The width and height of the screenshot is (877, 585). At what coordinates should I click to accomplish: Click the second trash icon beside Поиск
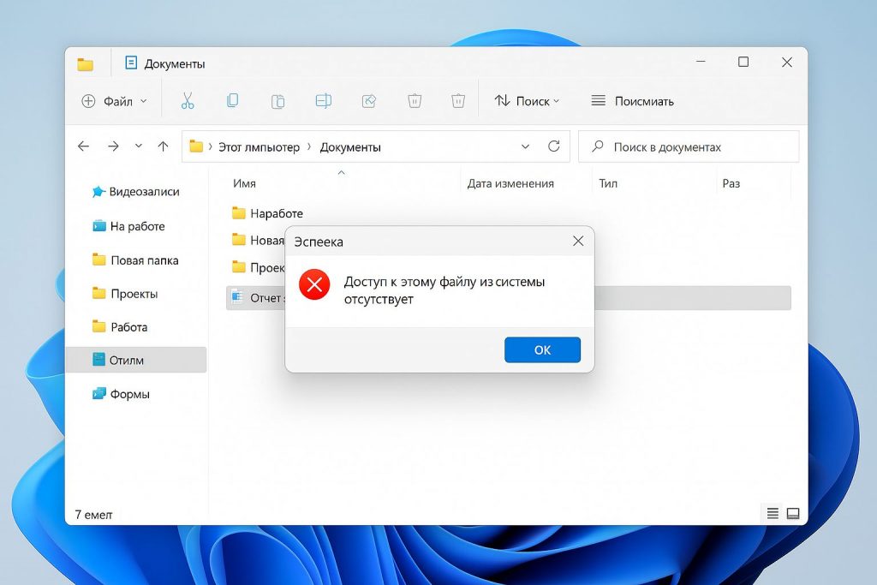[x=458, y=101]
